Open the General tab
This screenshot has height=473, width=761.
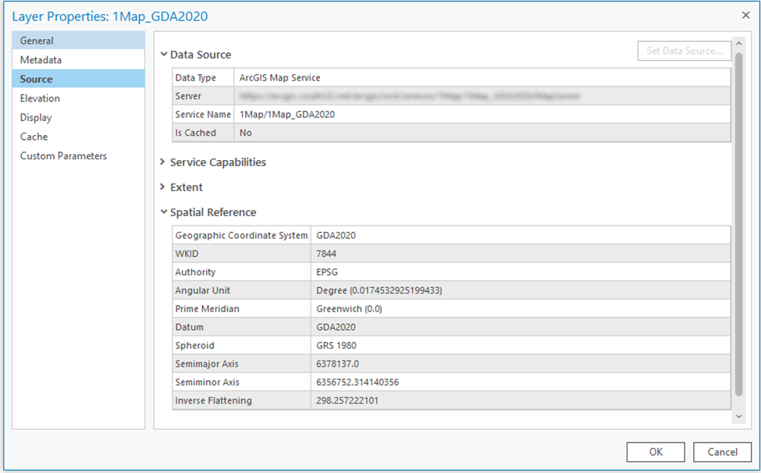[78, 41]
